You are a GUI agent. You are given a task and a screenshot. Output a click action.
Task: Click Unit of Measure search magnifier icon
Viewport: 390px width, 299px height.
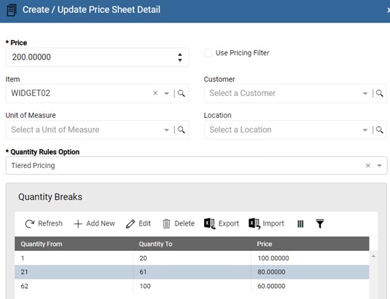[182, 129]
